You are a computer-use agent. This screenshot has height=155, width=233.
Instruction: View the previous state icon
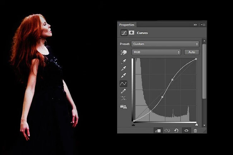coord(167,131)
